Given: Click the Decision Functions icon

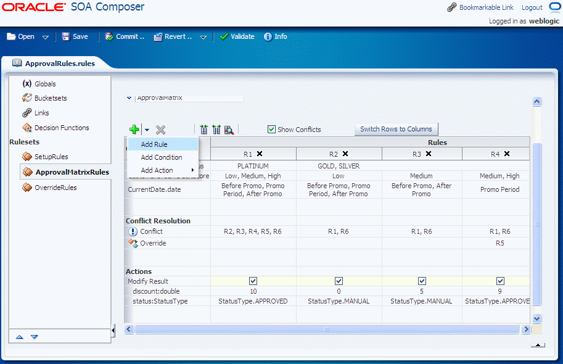Looking at the screenshot, I should (27, 128).
